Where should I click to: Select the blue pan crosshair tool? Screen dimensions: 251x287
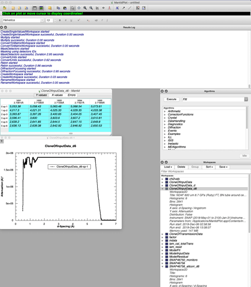coord(79,8)
